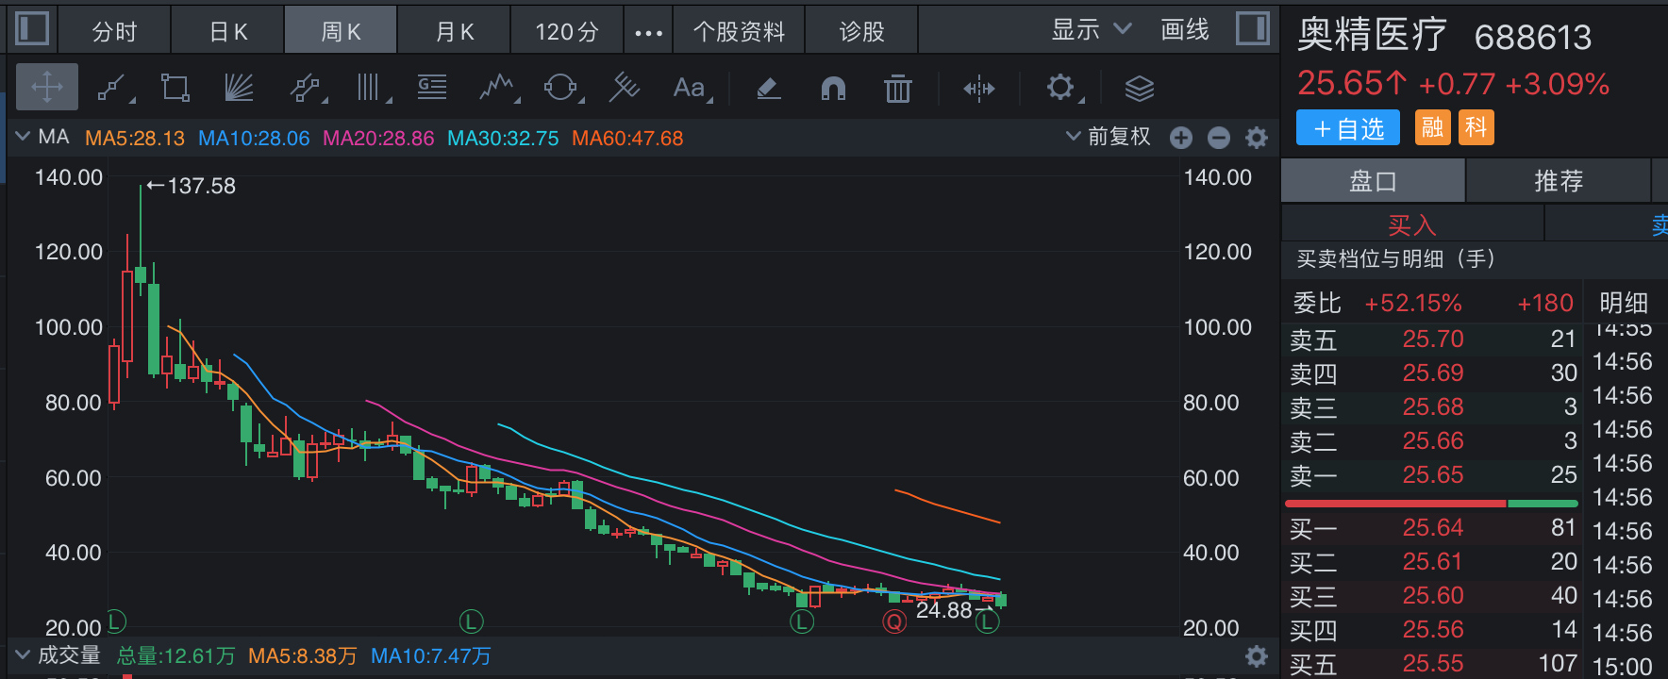Click the 融 margin trading badge
Screen dimensions: 1668x679
[1432, 127]
